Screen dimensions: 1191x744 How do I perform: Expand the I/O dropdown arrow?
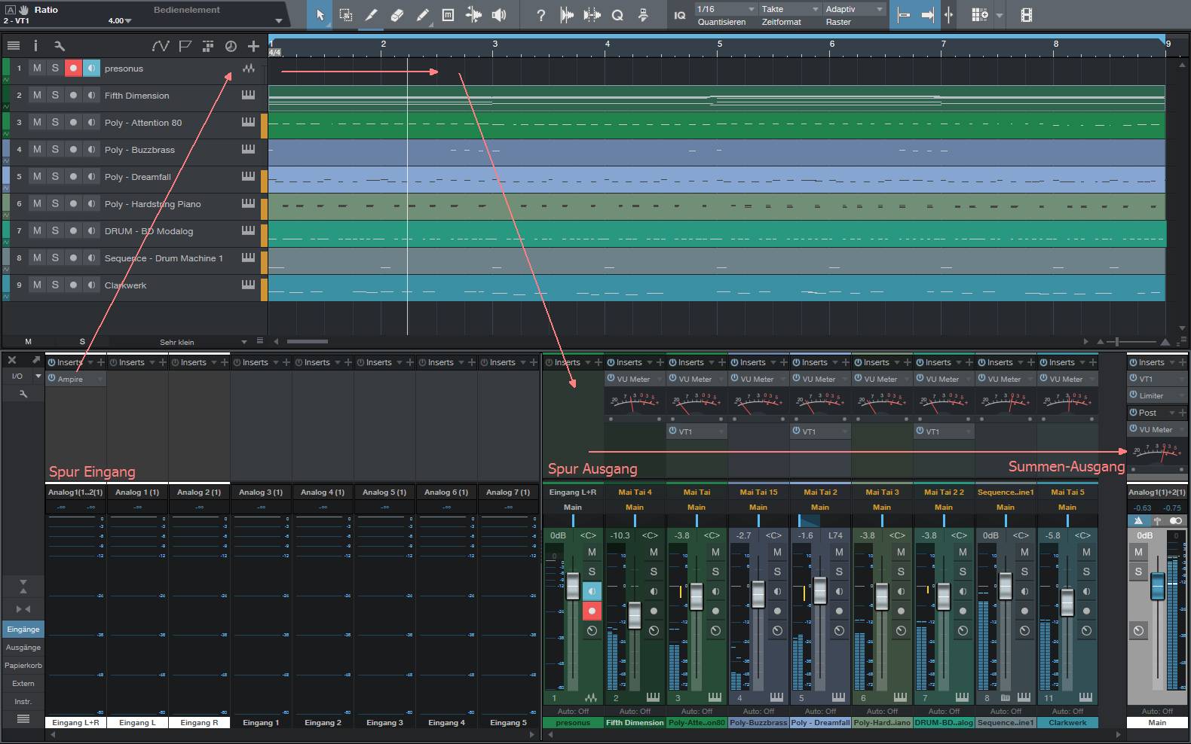38,376
